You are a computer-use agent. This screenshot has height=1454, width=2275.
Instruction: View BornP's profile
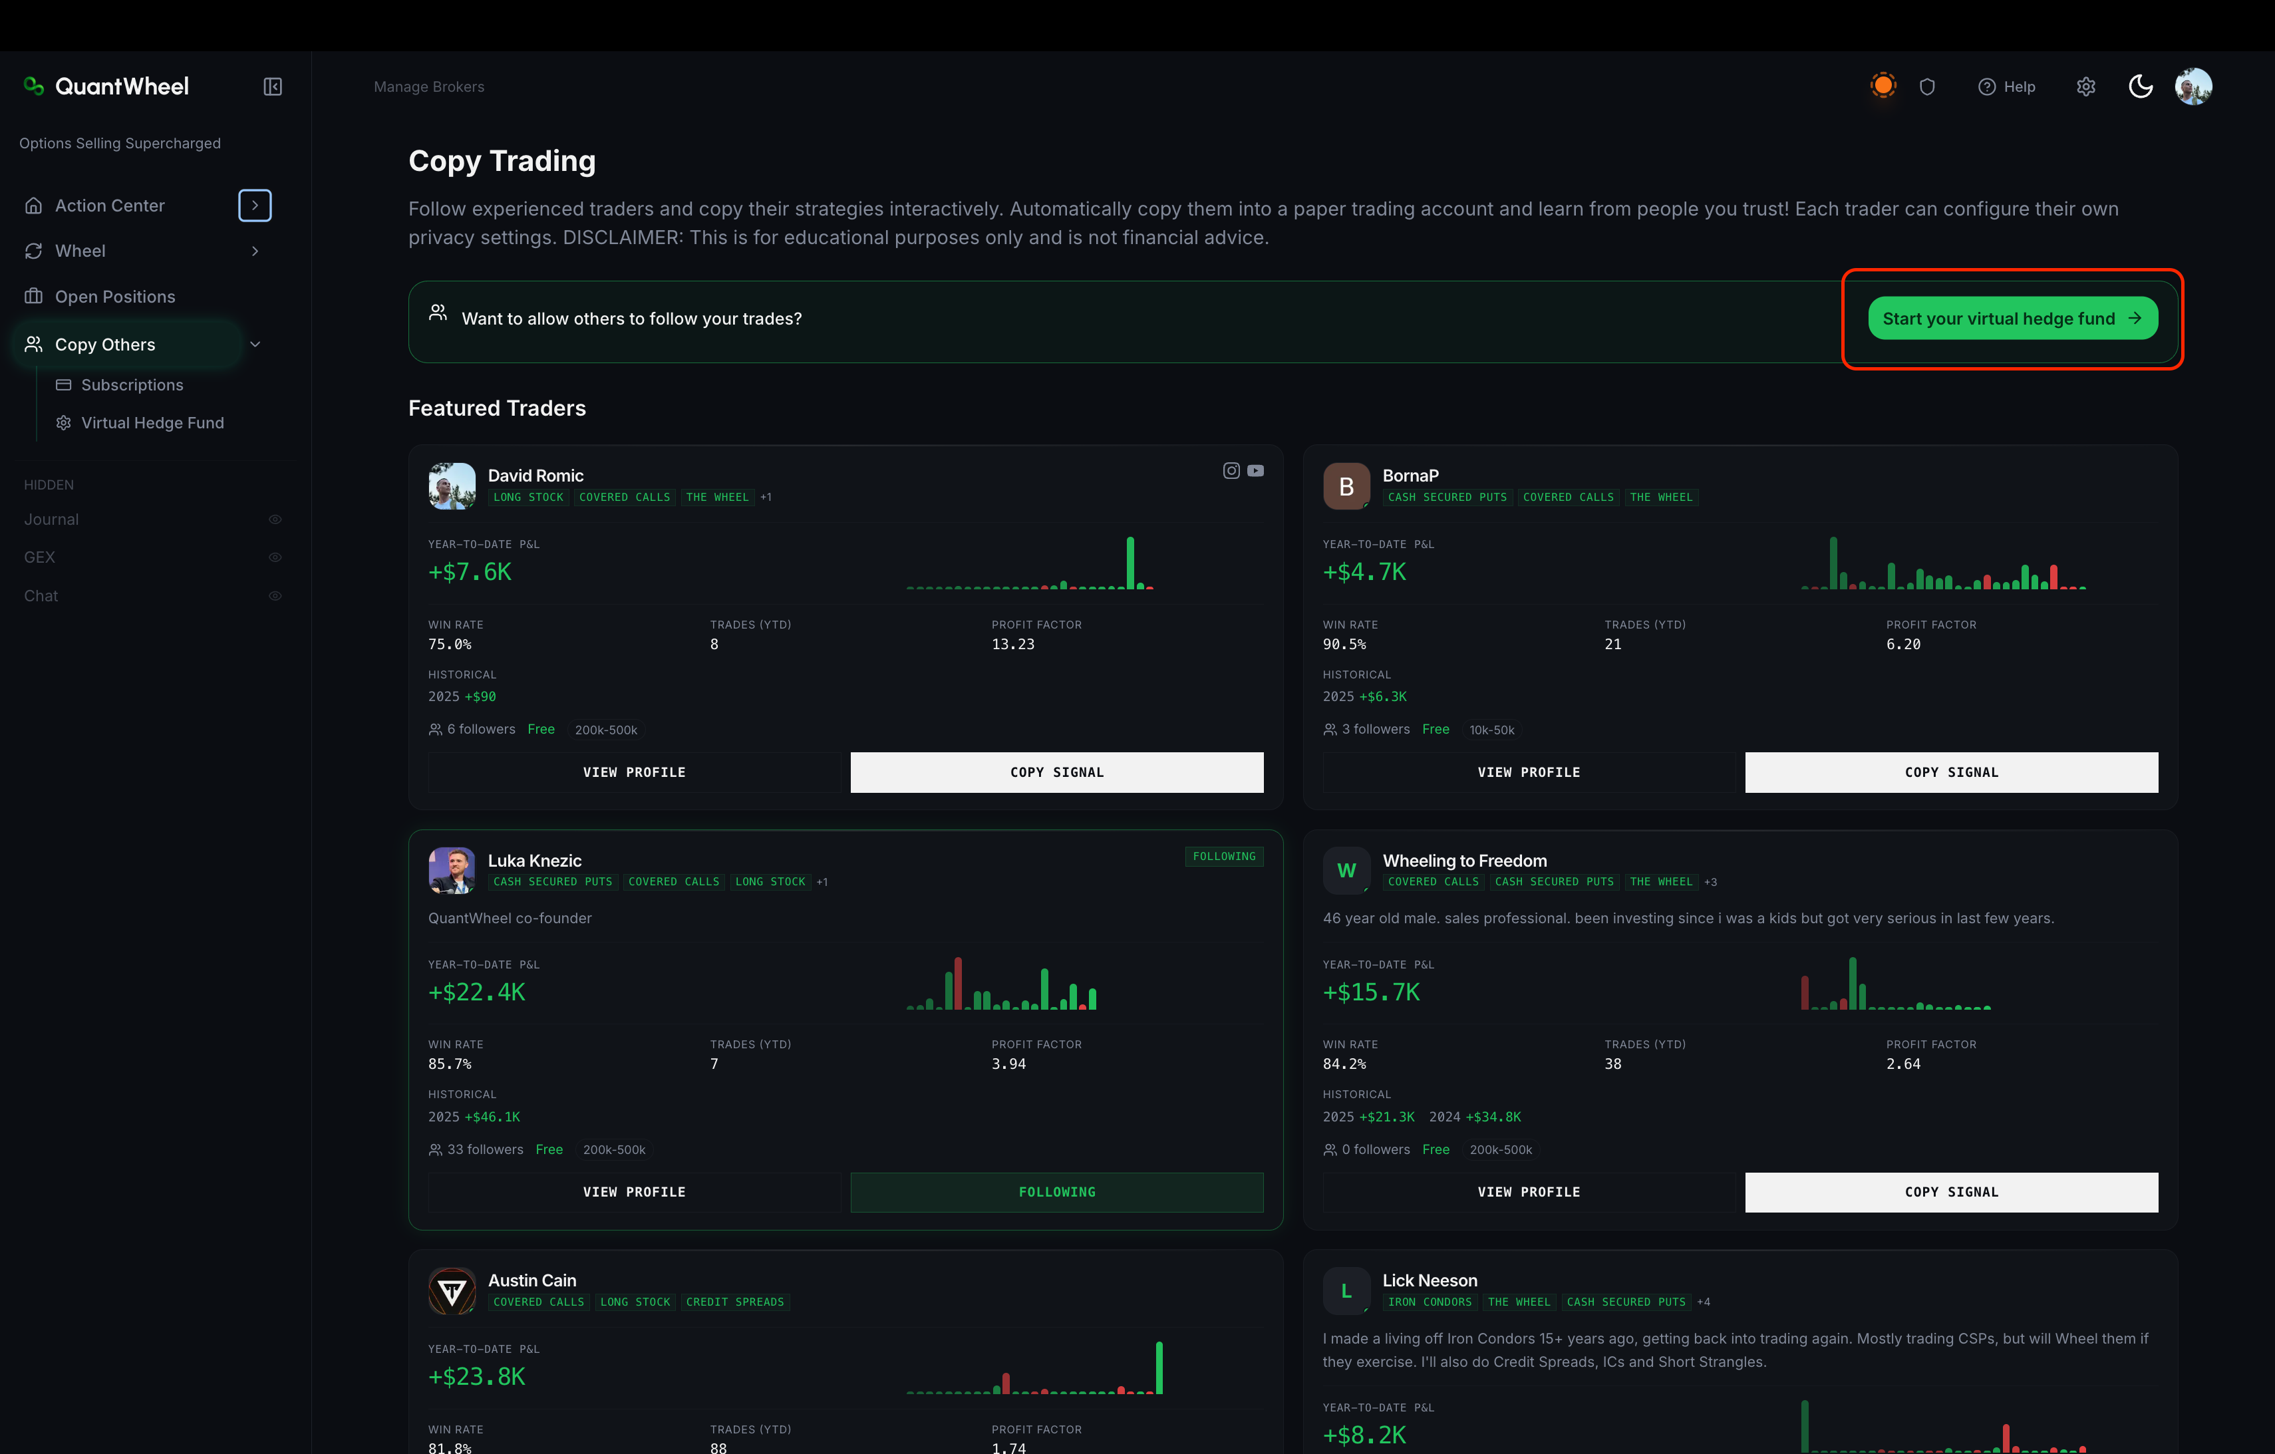click(1529, 772)
